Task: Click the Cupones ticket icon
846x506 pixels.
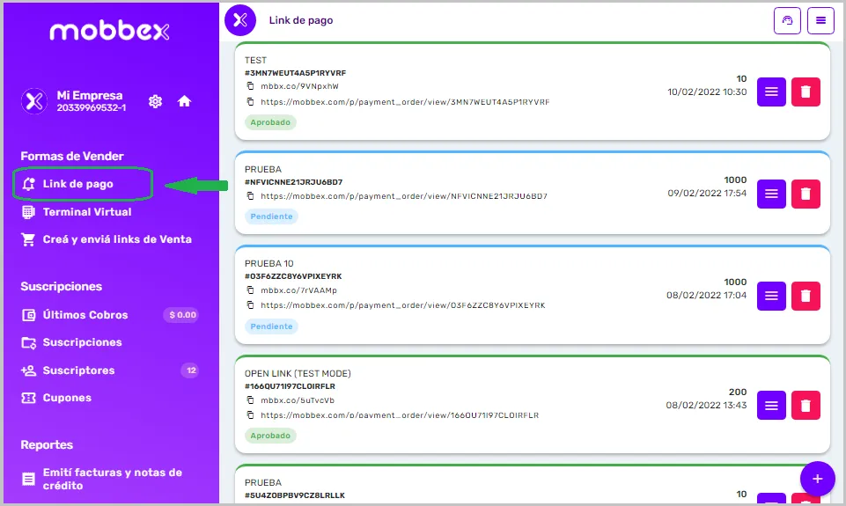Action: pos(28,398)
